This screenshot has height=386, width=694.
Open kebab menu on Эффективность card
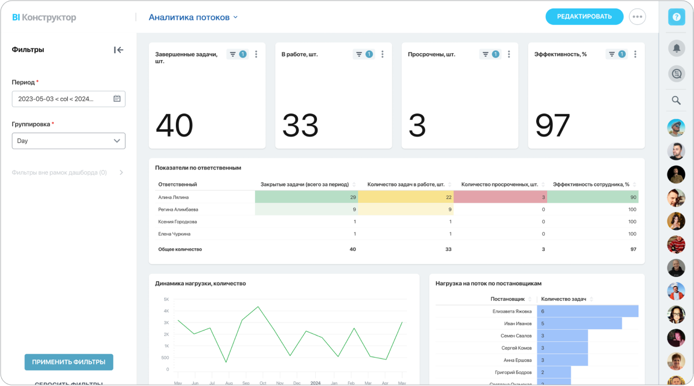tap(635, 54)
